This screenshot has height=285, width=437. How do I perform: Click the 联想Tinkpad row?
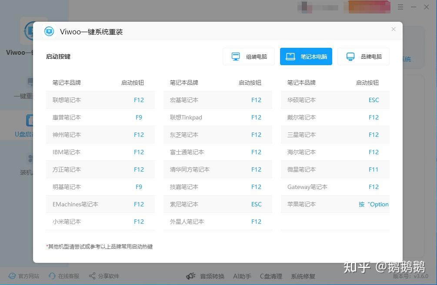218,117
